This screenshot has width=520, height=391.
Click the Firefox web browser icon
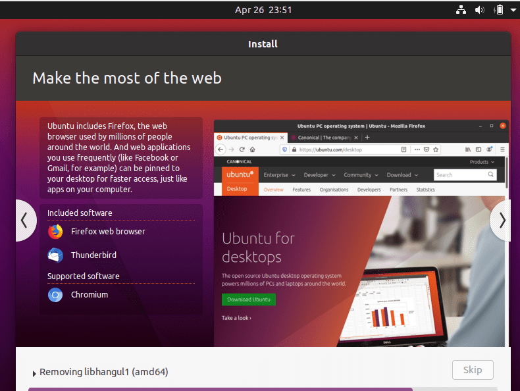point(55,232)
